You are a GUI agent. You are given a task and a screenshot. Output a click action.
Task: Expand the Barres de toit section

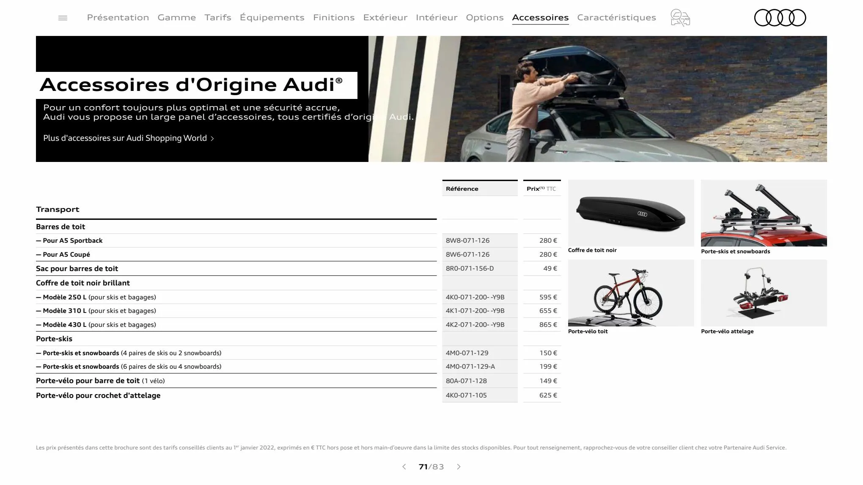pos(61,226)
